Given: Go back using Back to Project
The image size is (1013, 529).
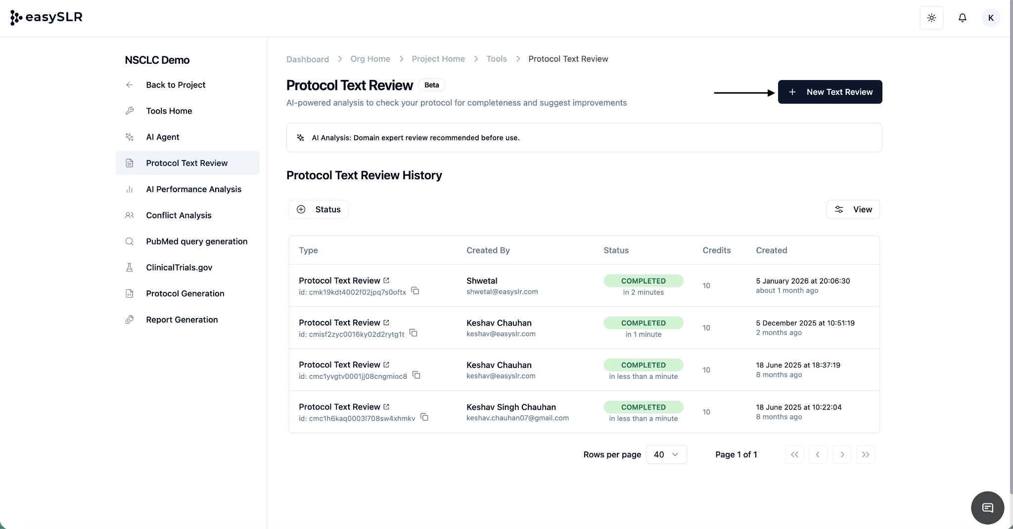Looking at the screenshot, I should click(175, 85).
